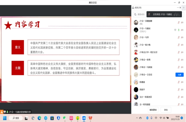186x122 pixels.
Task: Open QQ Music icon on taskbar
Action: coord(78,118)
